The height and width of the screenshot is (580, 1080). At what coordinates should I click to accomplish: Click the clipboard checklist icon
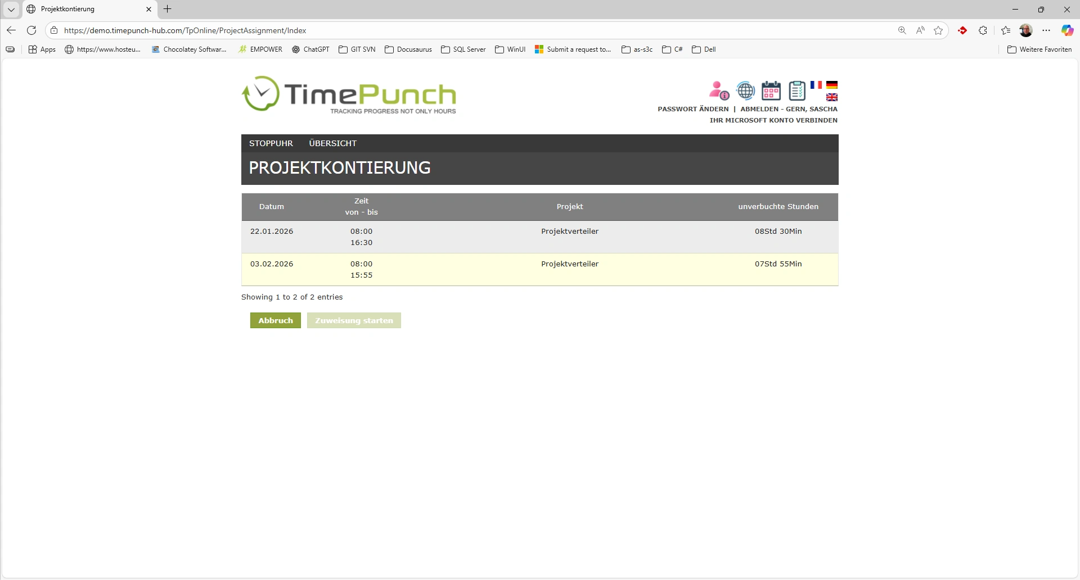(x=796, y=90)
